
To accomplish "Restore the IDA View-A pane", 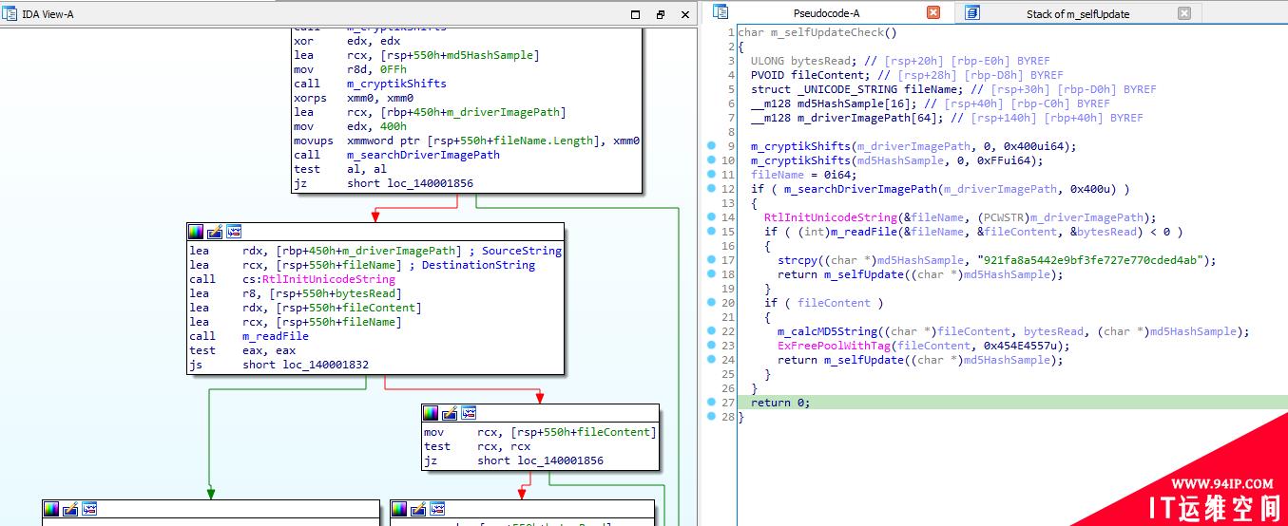I will [x=661, y=14].
